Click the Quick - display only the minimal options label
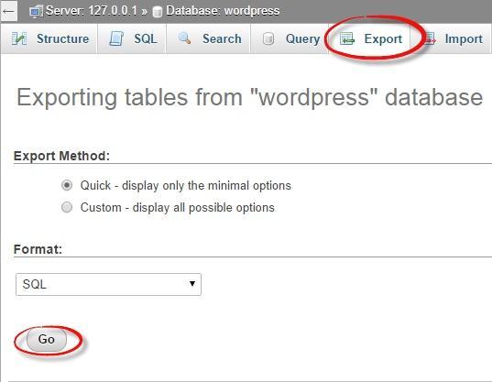 point(186,185)
